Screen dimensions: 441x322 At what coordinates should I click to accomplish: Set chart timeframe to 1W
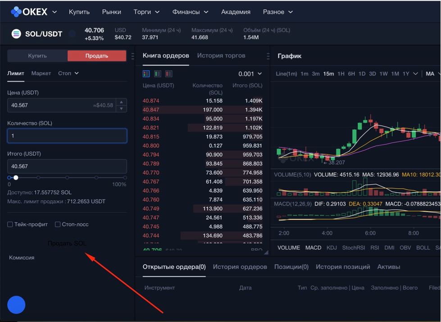coord(384,74)
